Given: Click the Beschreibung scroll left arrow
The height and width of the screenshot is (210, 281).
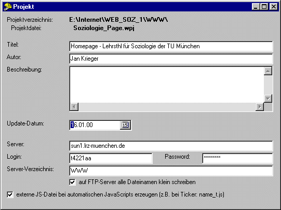Looking at the screenshot, I should click(x=74, y=107).
